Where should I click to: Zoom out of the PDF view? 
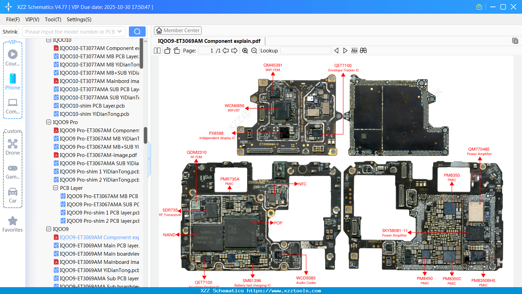click(254, 50)
